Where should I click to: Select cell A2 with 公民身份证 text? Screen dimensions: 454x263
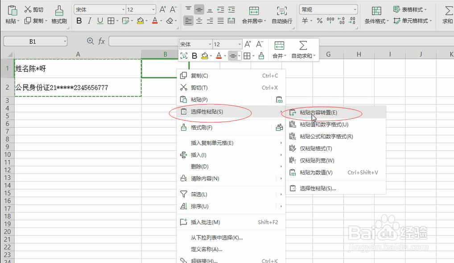(78, 87)
